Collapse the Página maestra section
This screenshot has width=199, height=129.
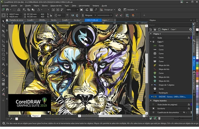point(151,101)
